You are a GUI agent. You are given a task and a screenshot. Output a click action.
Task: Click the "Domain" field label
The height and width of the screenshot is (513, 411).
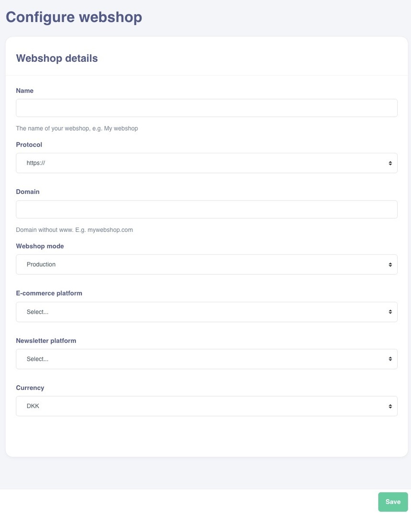pos(28,192)
